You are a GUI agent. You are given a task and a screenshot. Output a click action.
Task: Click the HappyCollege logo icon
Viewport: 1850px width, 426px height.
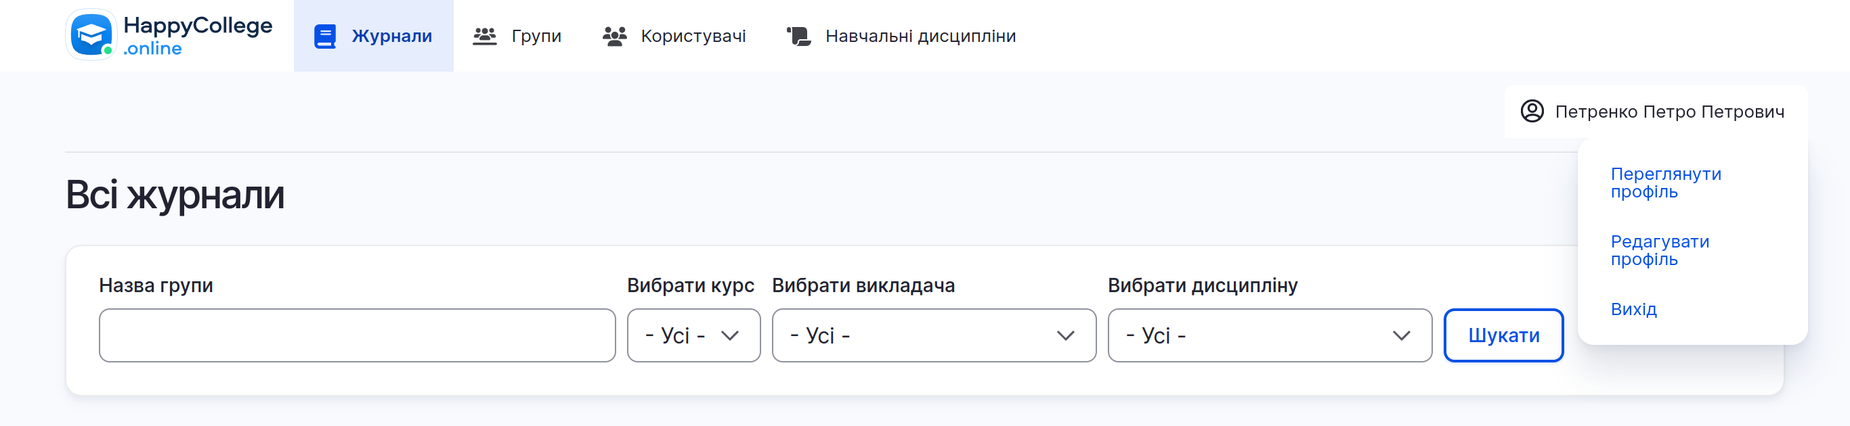coord(91,35)
